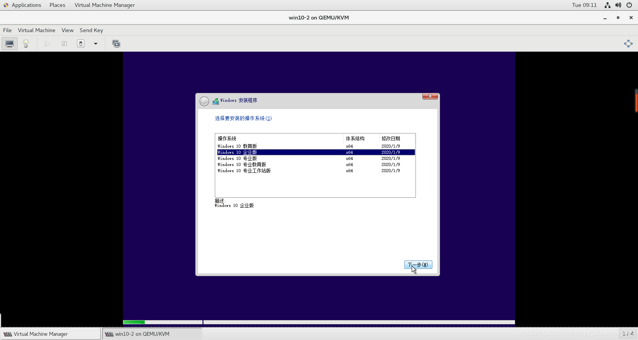Screen dimensions: 638x340
Task: Select Windows 10 教育版 row
Action: 316,146
